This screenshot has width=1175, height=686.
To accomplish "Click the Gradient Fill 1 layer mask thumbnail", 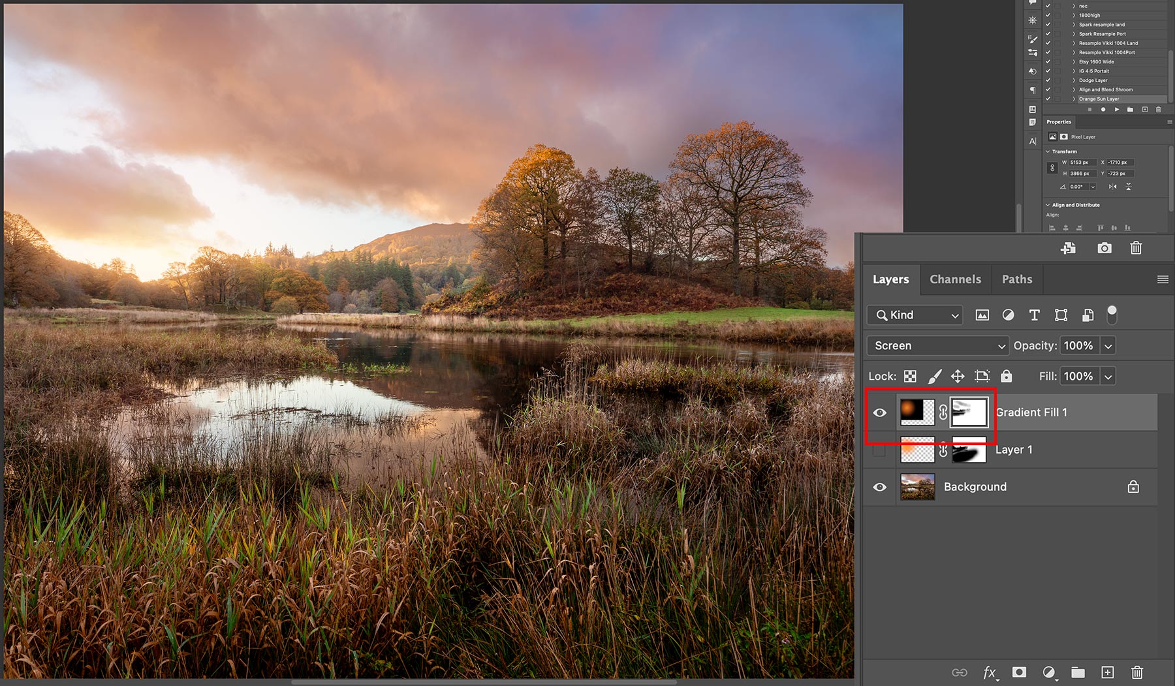I will [969, 413].
